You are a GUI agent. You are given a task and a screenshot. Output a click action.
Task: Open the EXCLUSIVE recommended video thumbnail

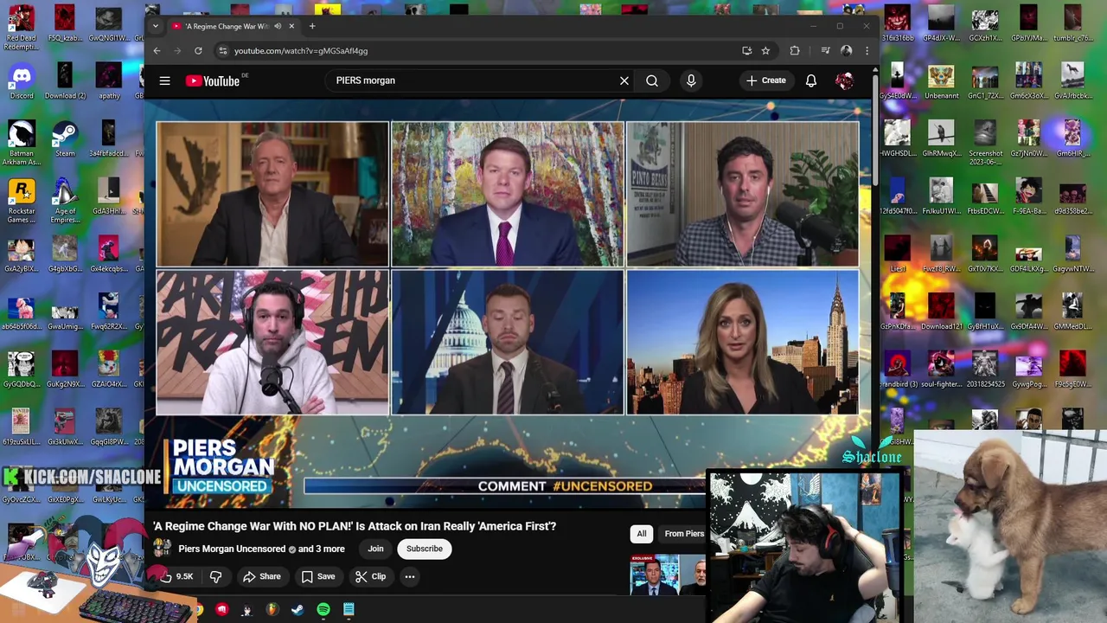coord(668,575)
